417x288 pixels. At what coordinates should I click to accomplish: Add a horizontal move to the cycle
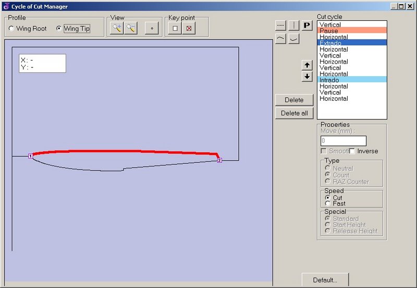(280, 25)
